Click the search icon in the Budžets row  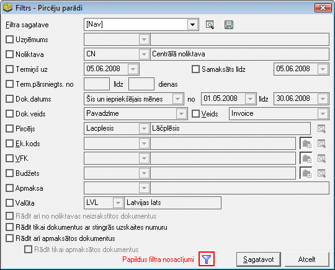click(321, 173)
